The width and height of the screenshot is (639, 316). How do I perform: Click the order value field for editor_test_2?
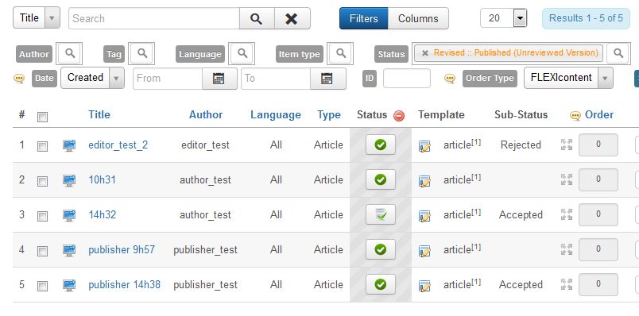(x=598, y=145)
